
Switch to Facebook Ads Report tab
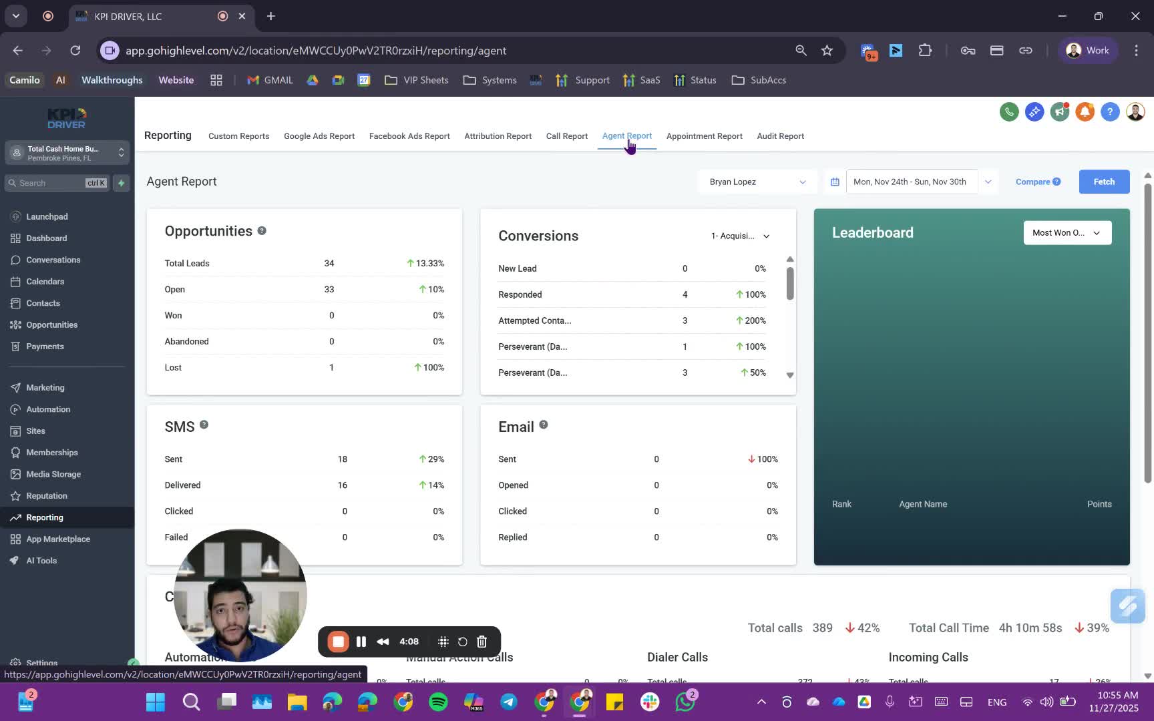click(409, 136)
